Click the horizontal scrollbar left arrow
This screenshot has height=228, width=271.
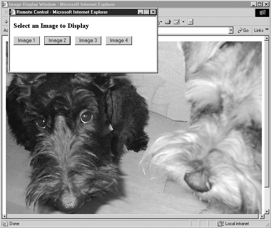point(5,217)
